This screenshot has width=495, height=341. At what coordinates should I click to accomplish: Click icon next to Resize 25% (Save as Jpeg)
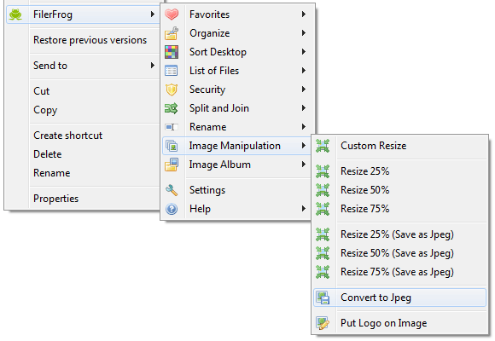click(323, 234)
